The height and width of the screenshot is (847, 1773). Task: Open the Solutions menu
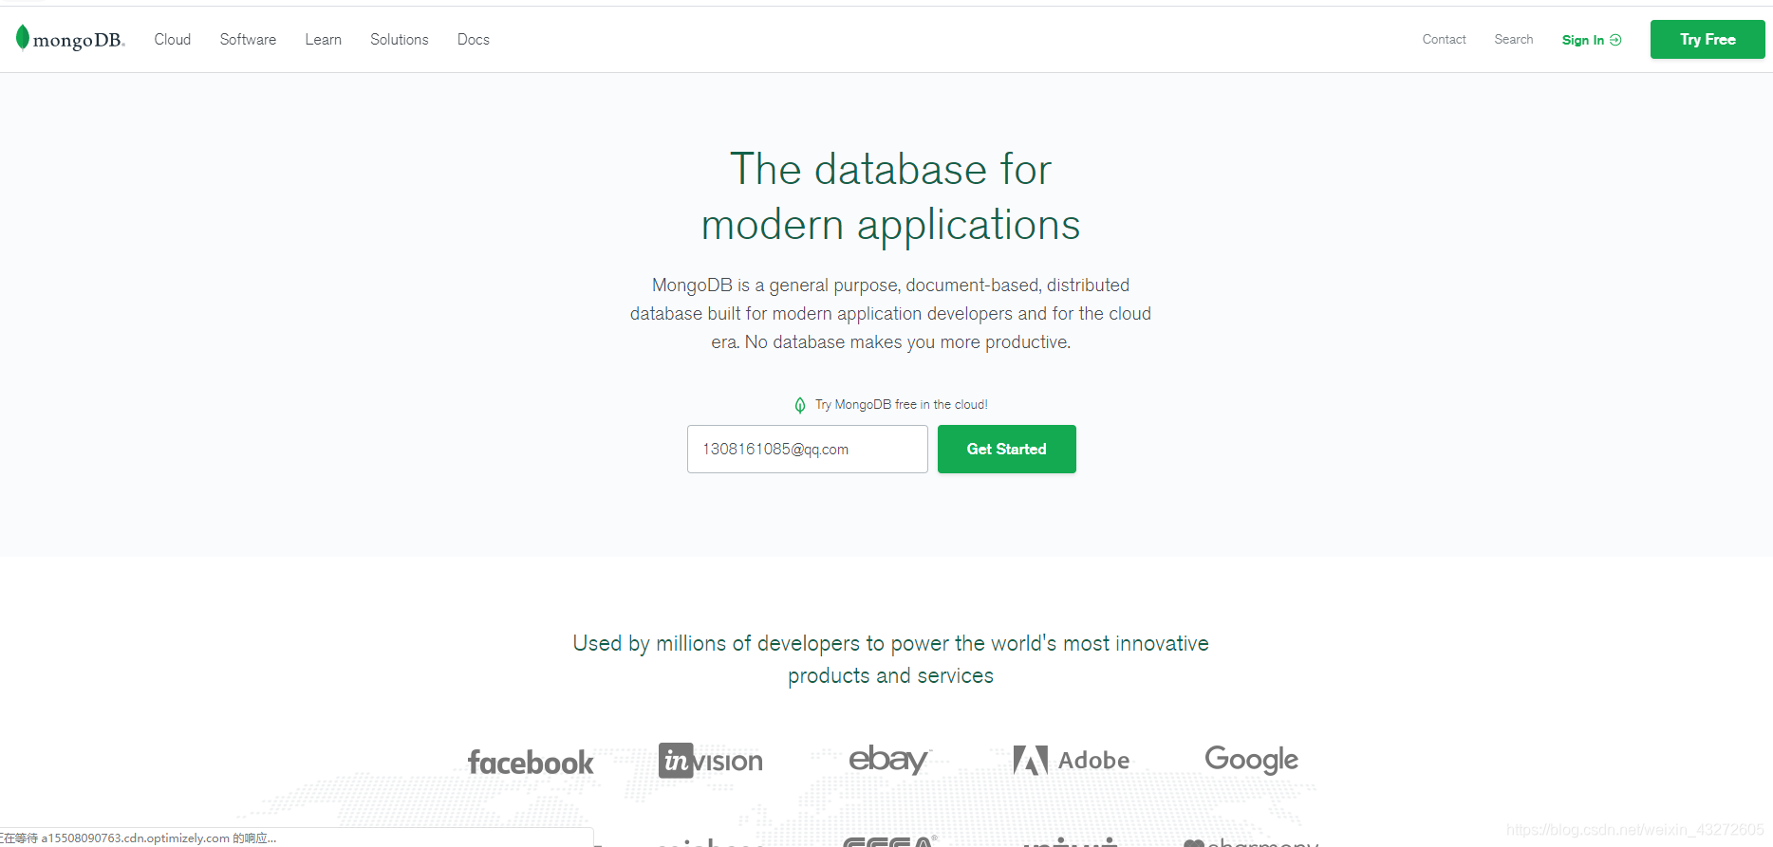[x=400, y=40]
